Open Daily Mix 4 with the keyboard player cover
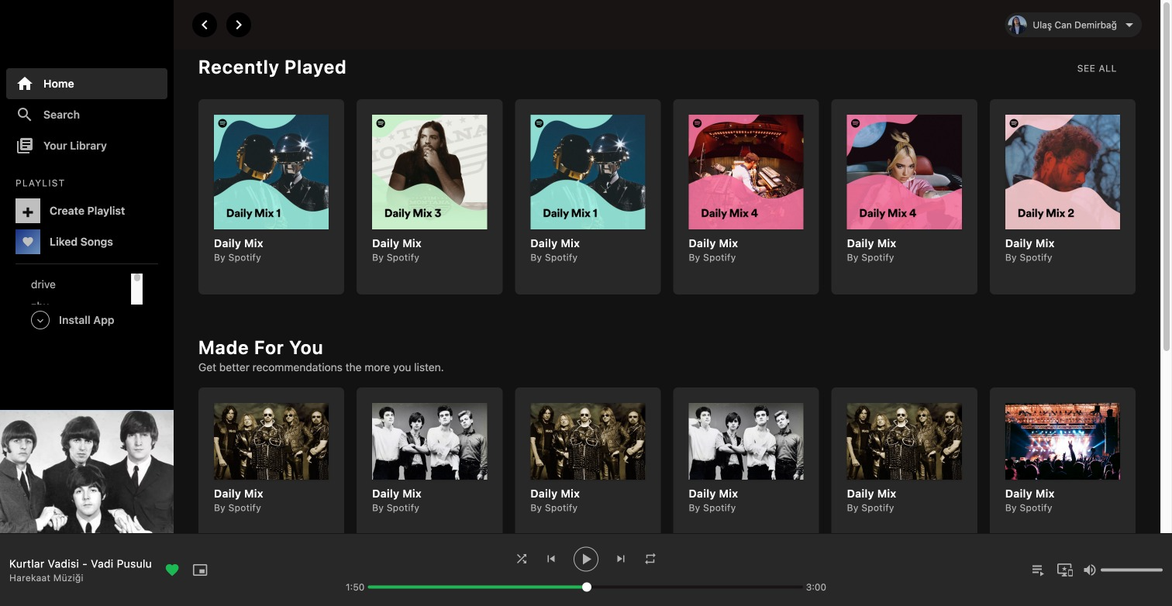The width and height of the screenshot is (1172, 606). 746,172
